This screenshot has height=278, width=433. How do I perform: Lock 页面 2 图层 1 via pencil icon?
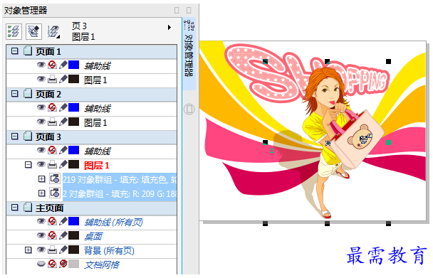click(63, 122)
